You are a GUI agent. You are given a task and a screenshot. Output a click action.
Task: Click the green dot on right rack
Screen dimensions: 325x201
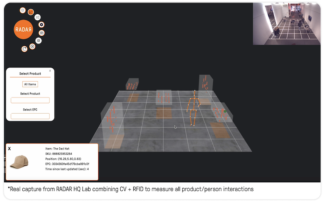tap(225, 112)
